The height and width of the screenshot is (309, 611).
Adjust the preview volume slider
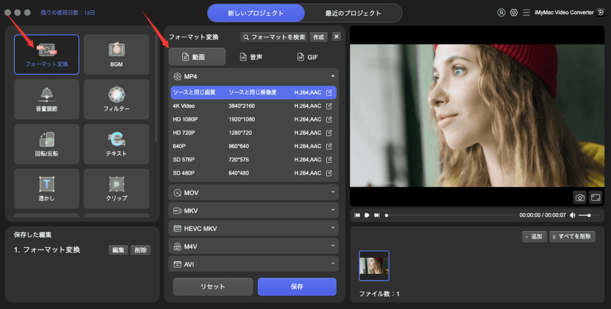pos(589,215)
